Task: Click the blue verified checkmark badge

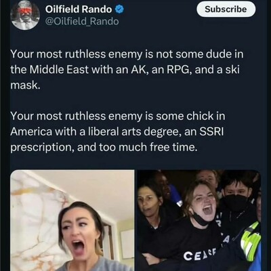Action: (x=119, y=9)
